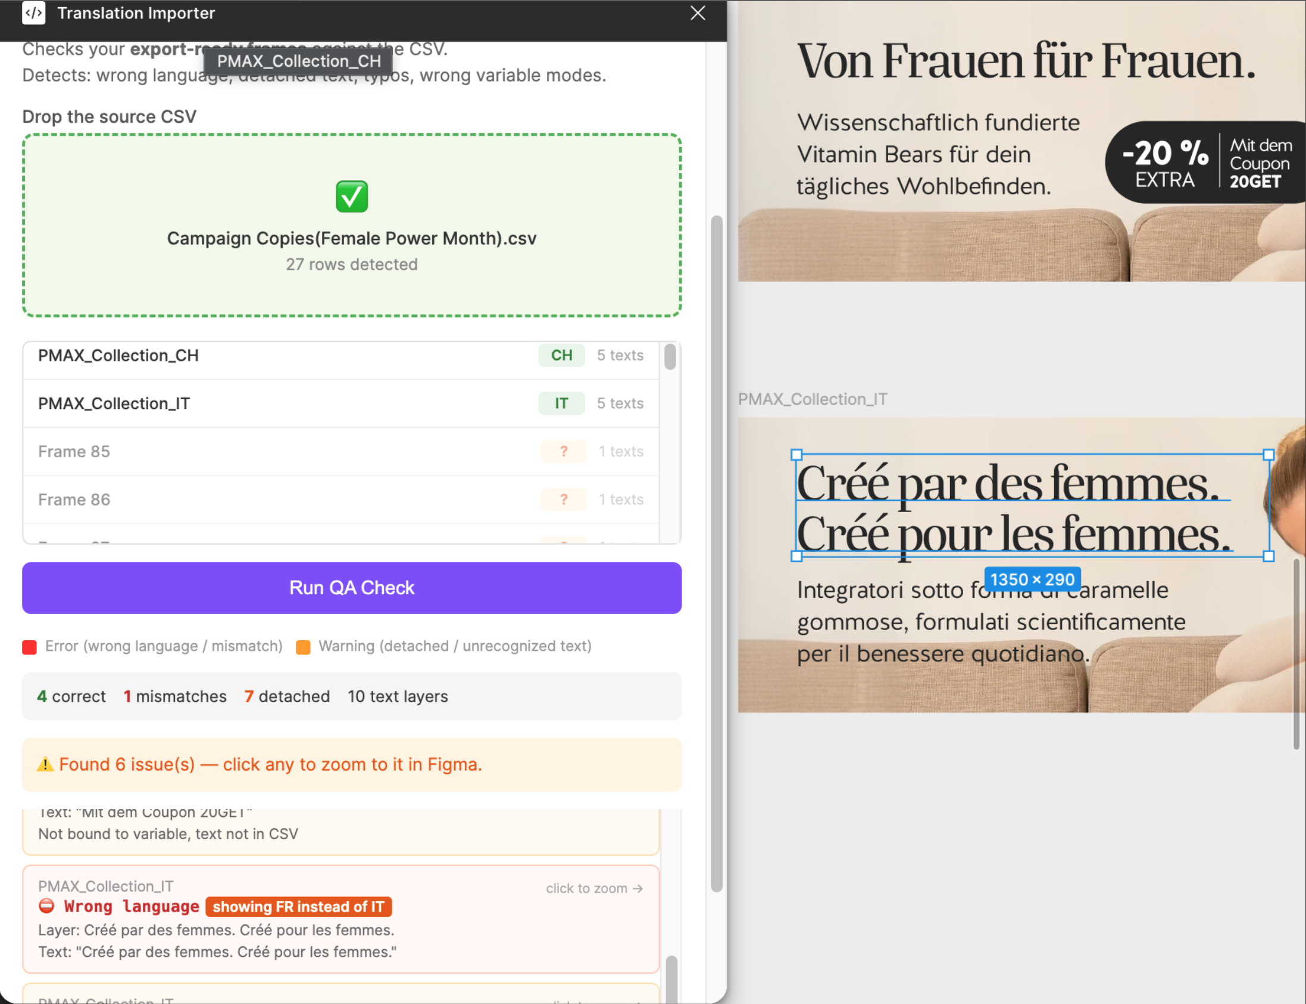1306x1004 pixels.
Task: Click the red Error legend swatch
Action: tap(29, 647)
